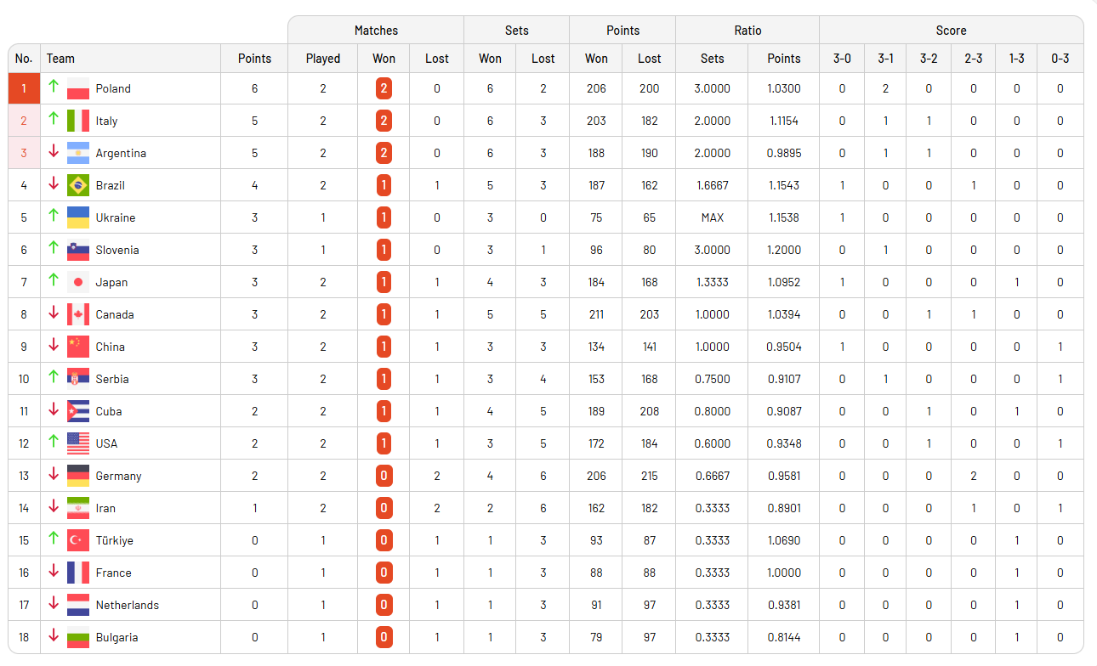Click the Japan flag icon
Image resolution: width=1097 pixels, height=666 pixels.
(78, 282)
